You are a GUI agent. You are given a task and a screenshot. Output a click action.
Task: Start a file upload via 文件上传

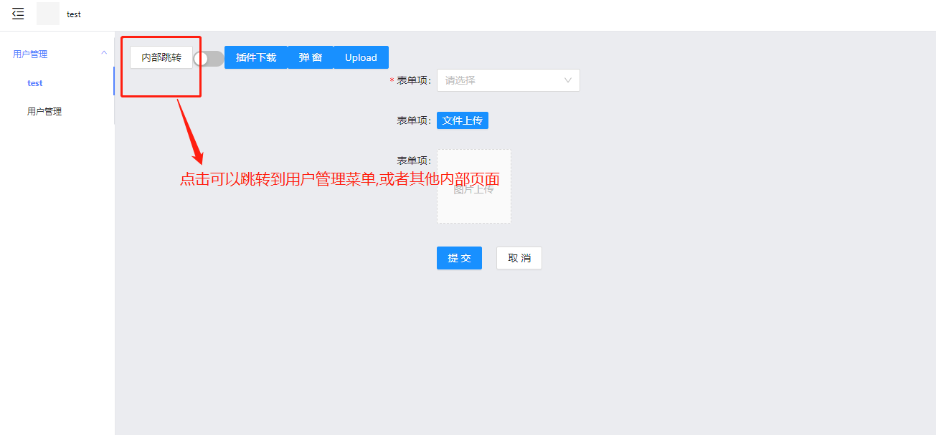pos(462,120)
